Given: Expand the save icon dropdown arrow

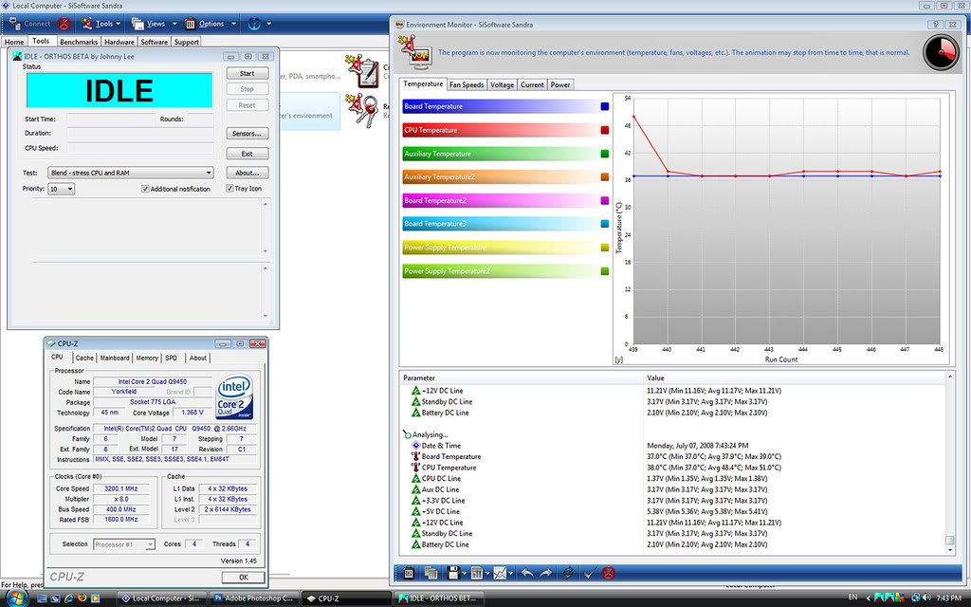Looking at the screenshot, I should click(465, 574).
